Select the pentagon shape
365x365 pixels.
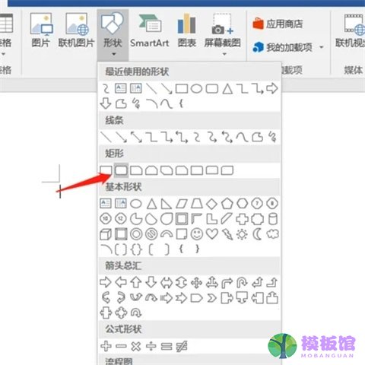point(227,204)
